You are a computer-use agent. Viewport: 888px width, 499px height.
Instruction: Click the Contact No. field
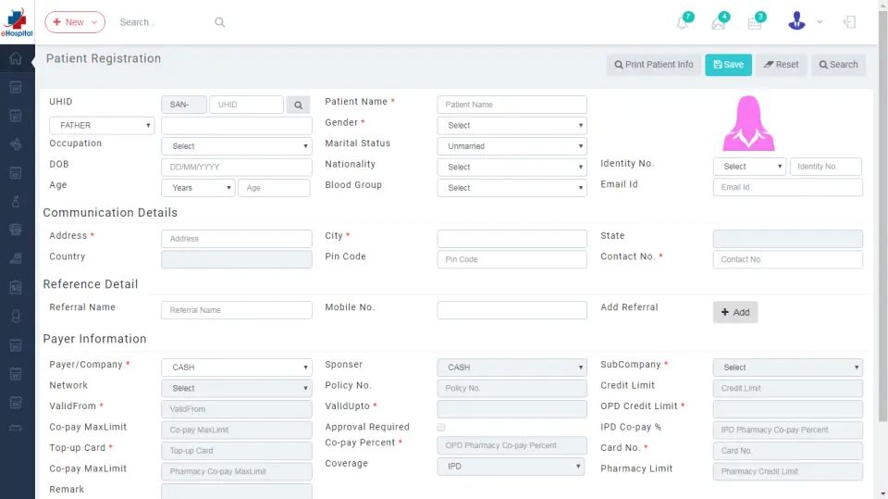pyautogui.click(x=788, y=259)
